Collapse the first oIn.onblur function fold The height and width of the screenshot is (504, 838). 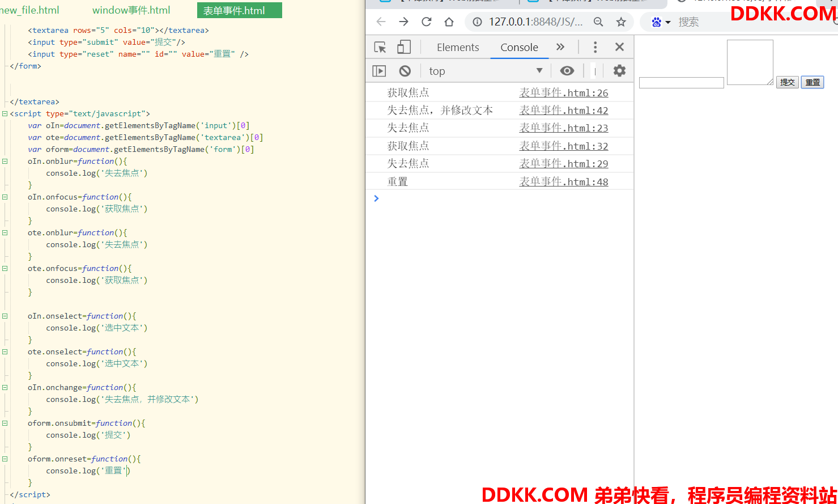(x=5, y=161)
